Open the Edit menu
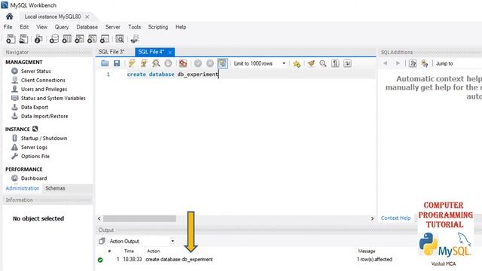 click(x=24, y=27)
